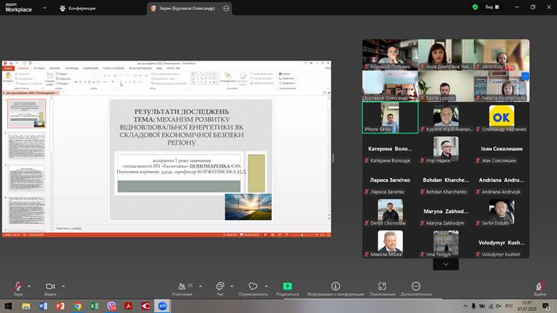Open the Zoom Workplace dropdown chevron

pos(44,7)
